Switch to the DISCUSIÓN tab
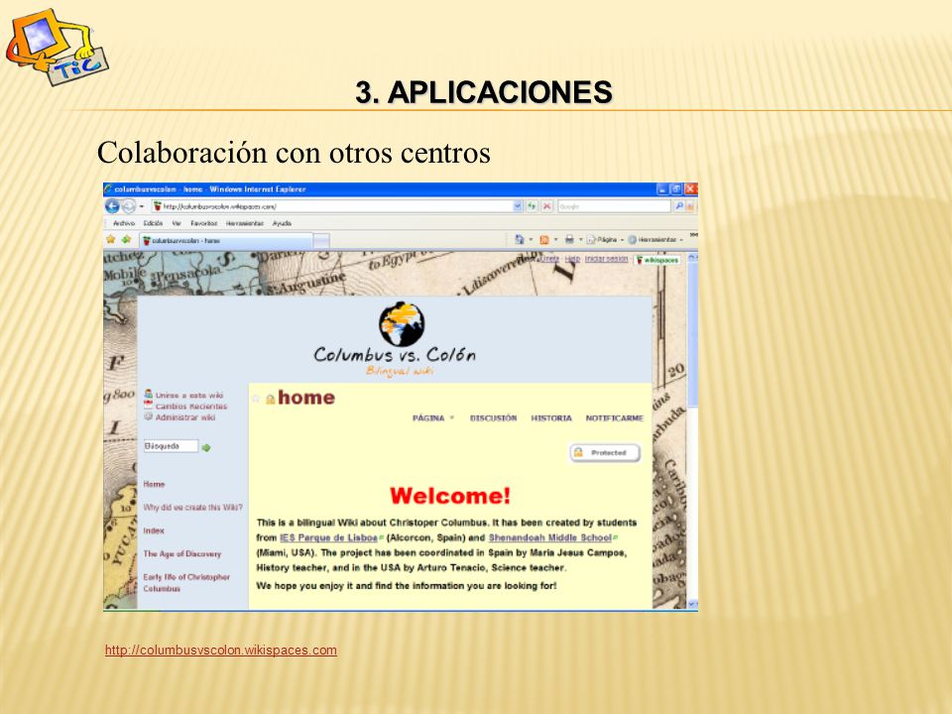This screenshot has height=714, width=952. pyautogui.click(x=494, y=418)
